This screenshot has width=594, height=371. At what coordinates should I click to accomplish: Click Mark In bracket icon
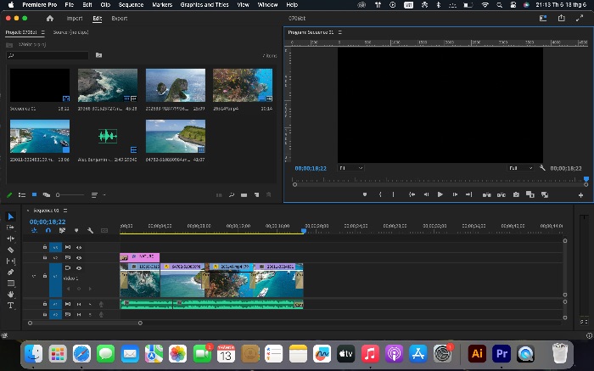(380, 194)
